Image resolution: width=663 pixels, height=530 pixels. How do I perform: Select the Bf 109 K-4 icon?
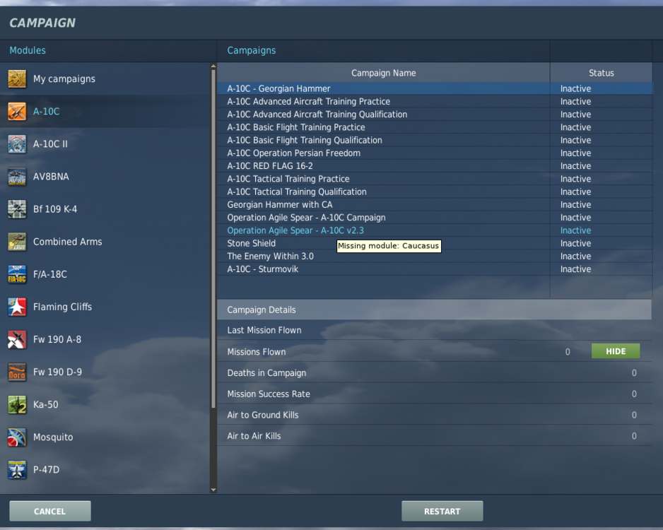tap(17, 209)
